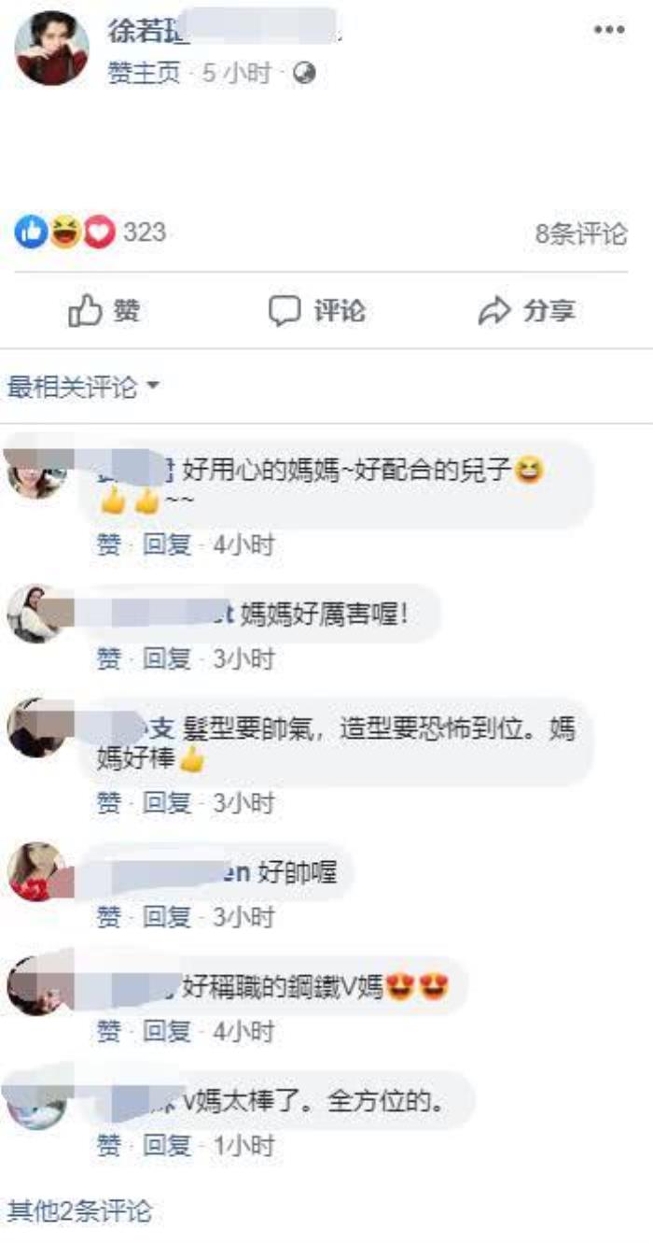
Task: Click the 评论 comment button with speech bubble
Action: [317, 311]
